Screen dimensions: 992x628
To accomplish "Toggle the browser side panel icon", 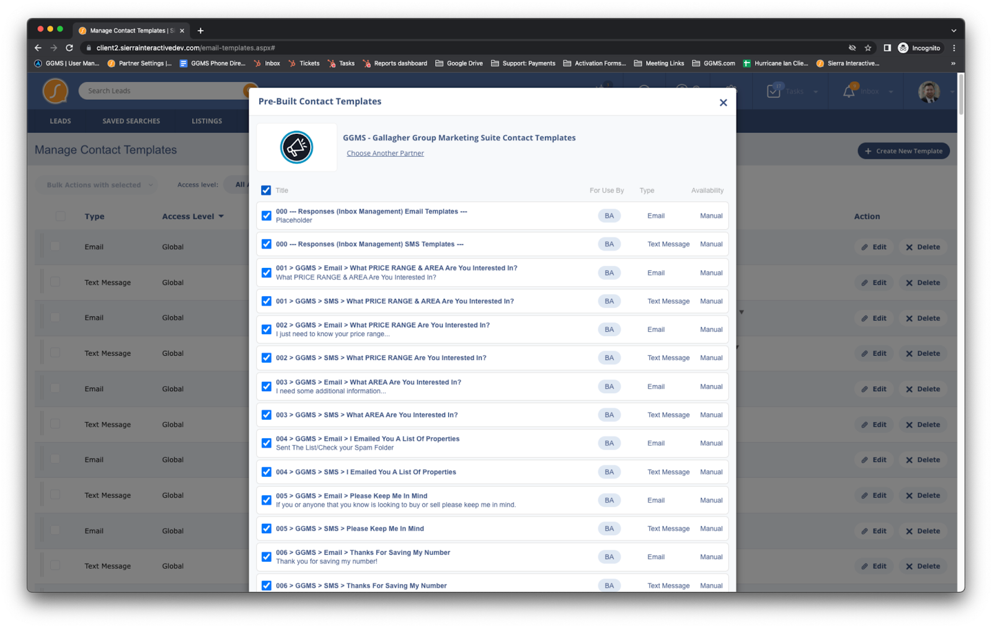I will [x=887, y=48].
